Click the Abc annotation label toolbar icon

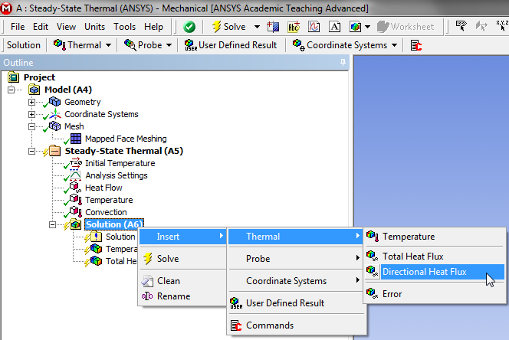click(x=294, y=27)
